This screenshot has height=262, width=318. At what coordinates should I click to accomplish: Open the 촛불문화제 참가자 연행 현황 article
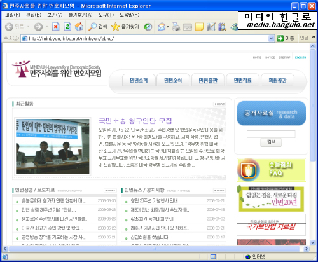pos(53,201)
